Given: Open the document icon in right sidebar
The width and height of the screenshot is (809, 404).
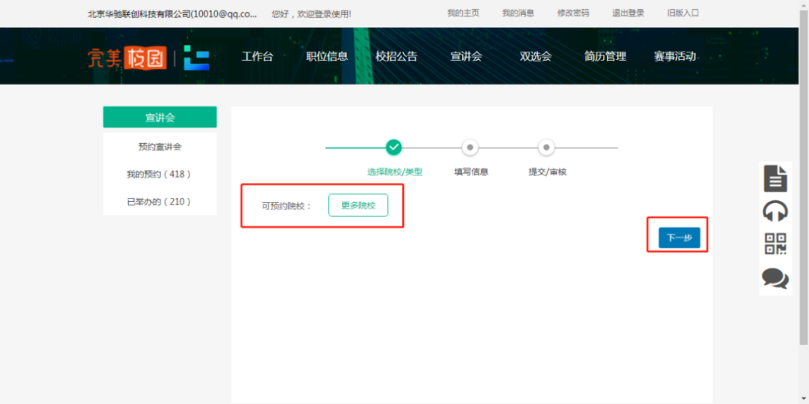Looking at the screenshot, I should click(775, 178).
